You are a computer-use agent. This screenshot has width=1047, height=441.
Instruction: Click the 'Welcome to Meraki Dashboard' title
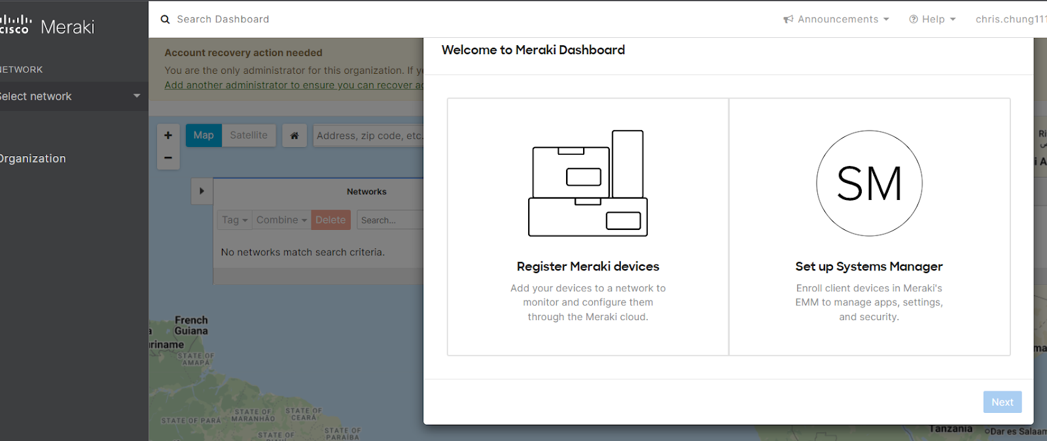[533, 50]
